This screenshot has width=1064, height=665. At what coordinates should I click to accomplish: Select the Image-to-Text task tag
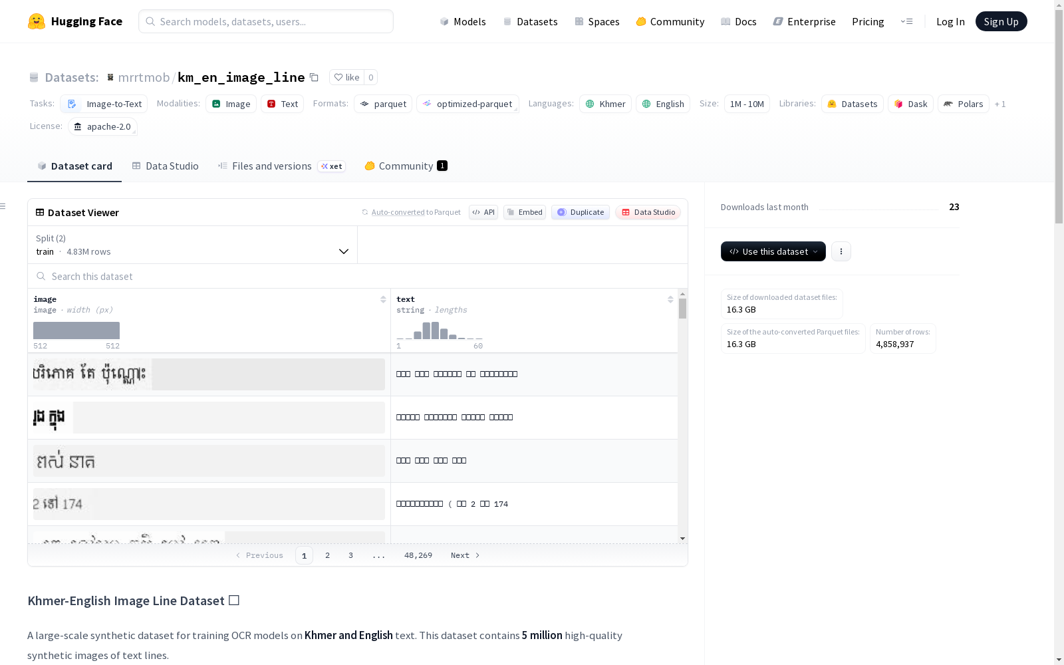point(104,104)
